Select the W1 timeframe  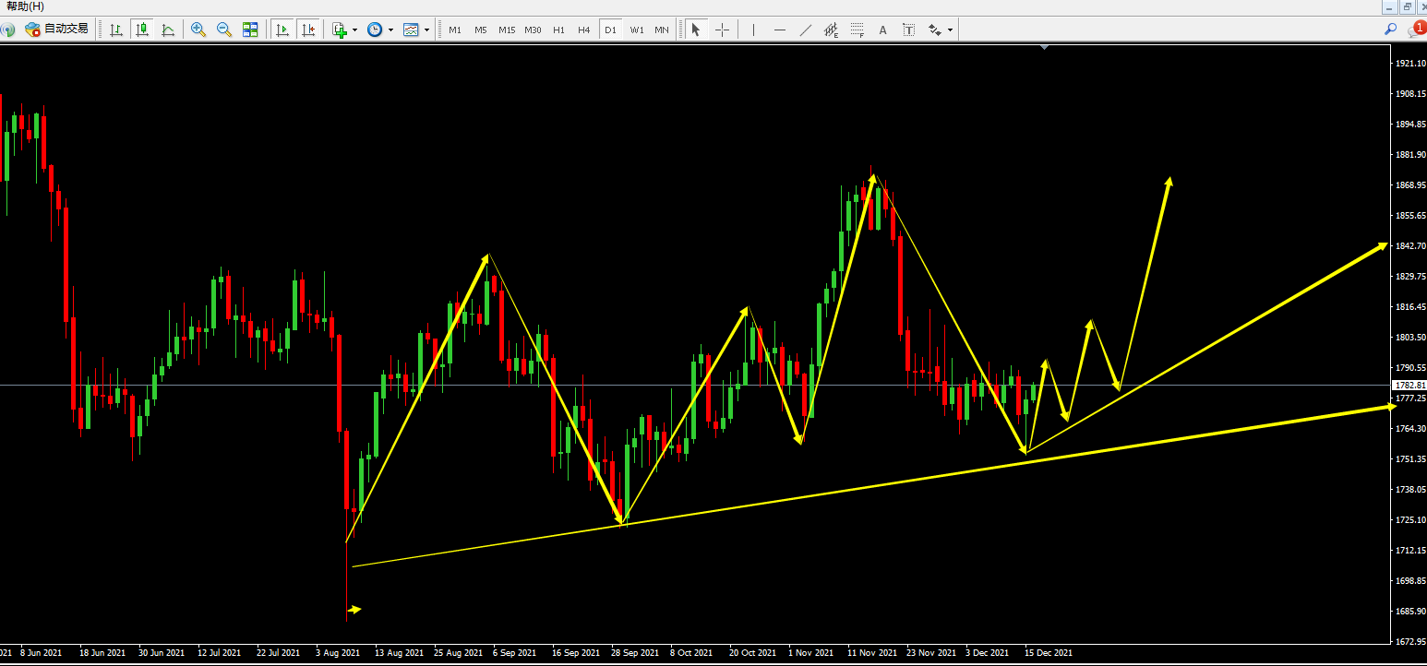pyautogui.click(x=637, y=30)
